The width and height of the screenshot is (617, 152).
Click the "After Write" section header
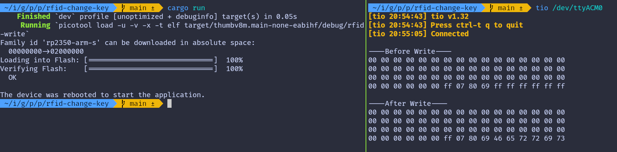[408, 104]
